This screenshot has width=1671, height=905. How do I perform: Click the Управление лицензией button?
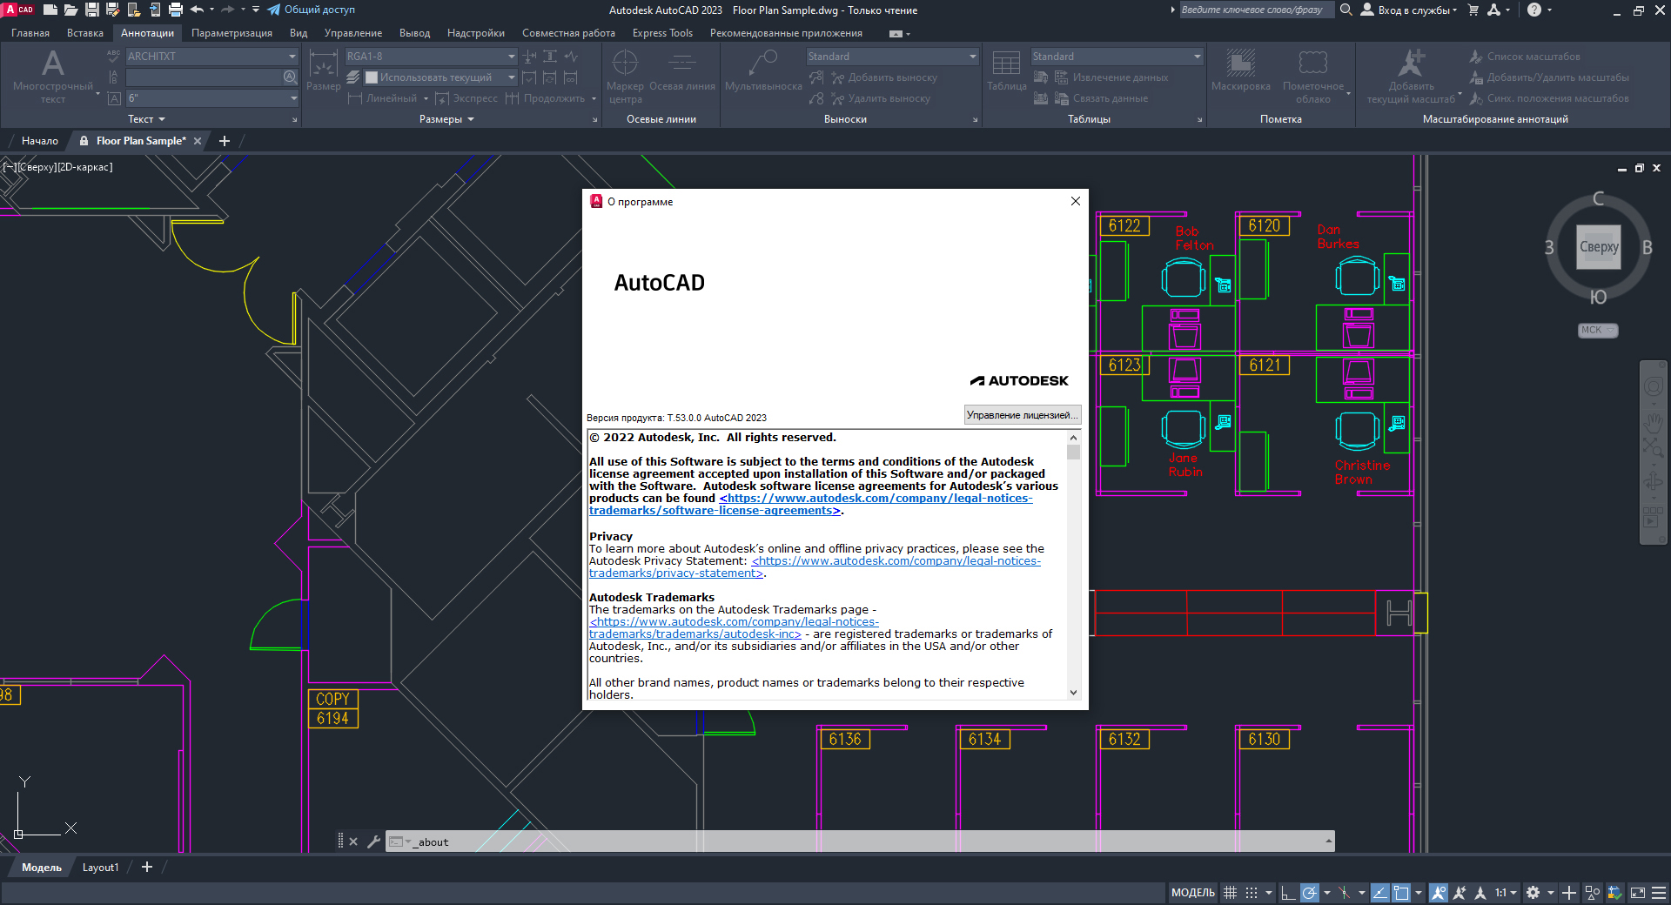(1022, 415)
